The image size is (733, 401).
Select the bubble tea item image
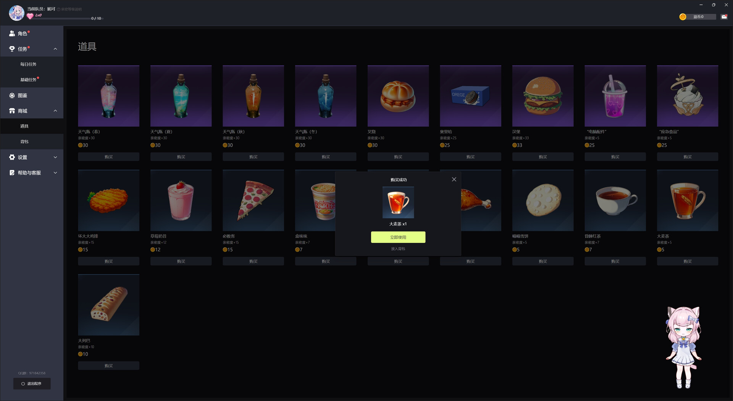(615, 96)
